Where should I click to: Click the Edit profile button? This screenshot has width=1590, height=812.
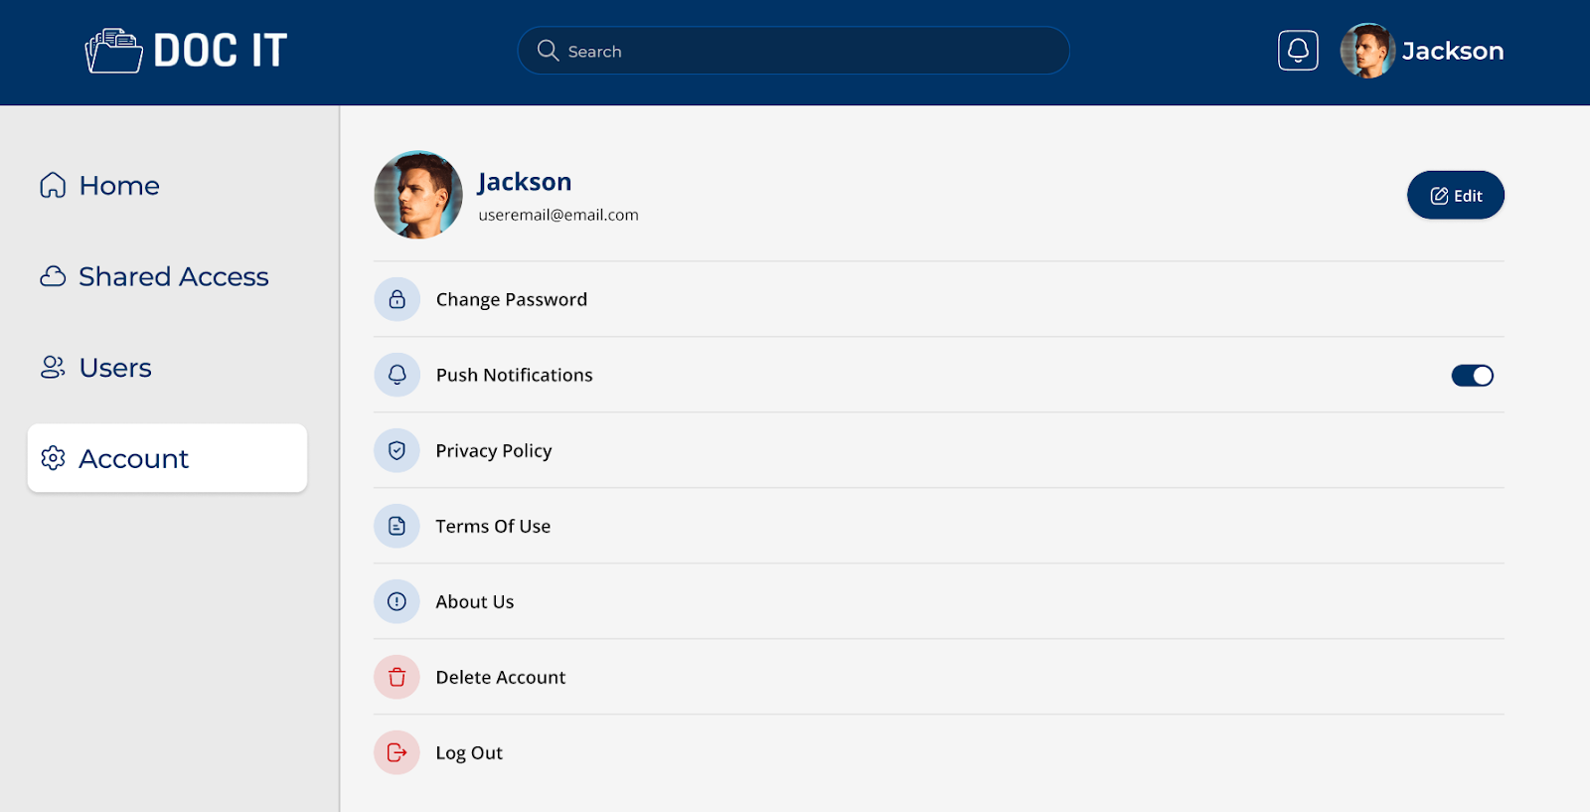coord(1455,195)
